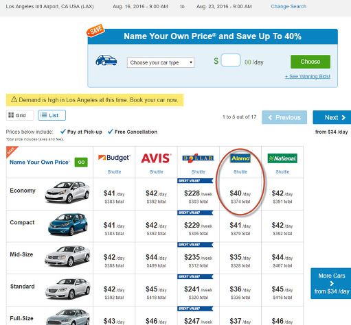
Task: Click the Budget company logo
Action: tap(114, 158)
